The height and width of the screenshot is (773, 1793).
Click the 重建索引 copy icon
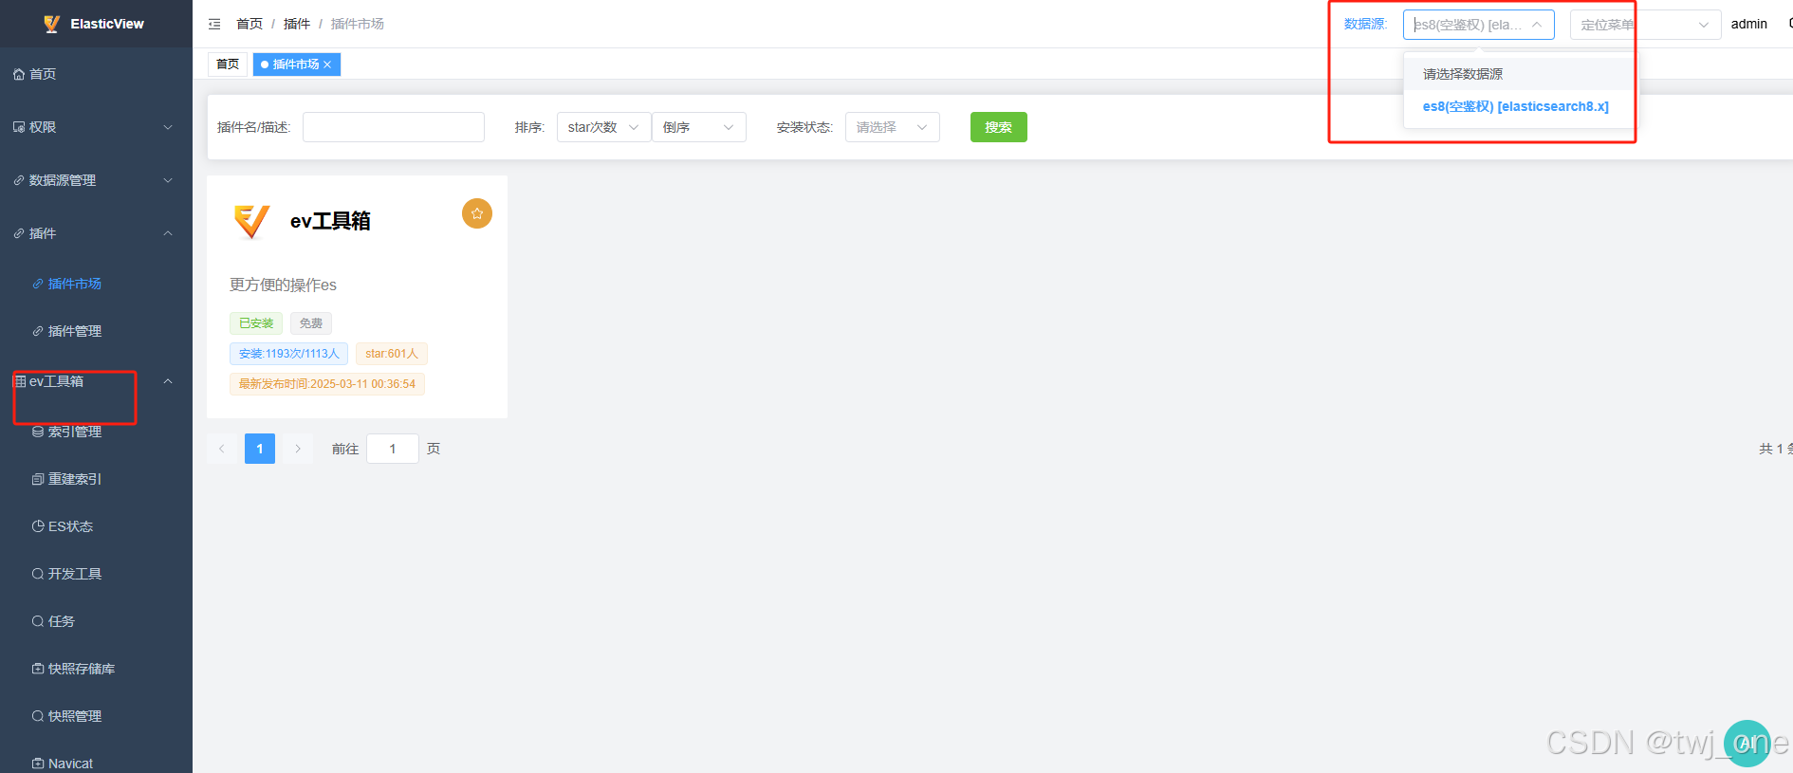coord(38,479)
